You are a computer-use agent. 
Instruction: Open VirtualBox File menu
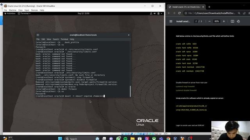click(5, 10)
